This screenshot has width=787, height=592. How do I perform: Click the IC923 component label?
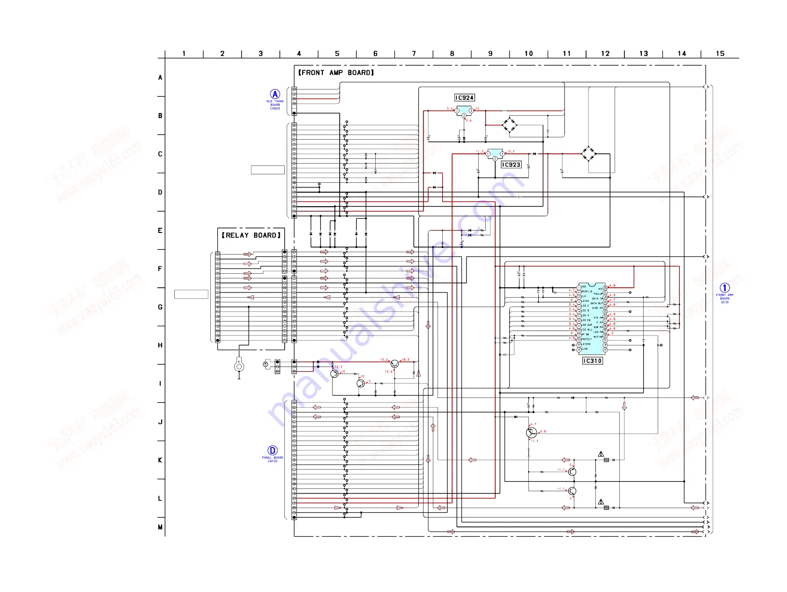(511, 165)
